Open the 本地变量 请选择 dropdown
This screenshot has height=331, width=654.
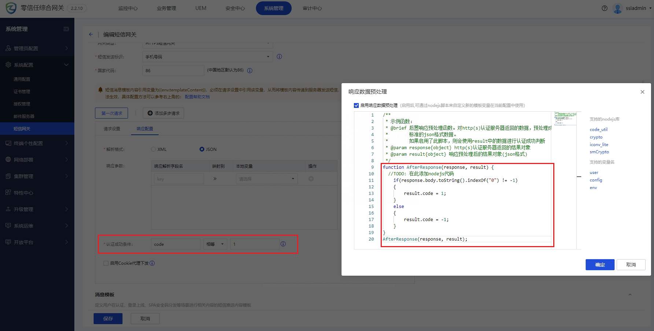pyautogui.click(x=267, y=179)
